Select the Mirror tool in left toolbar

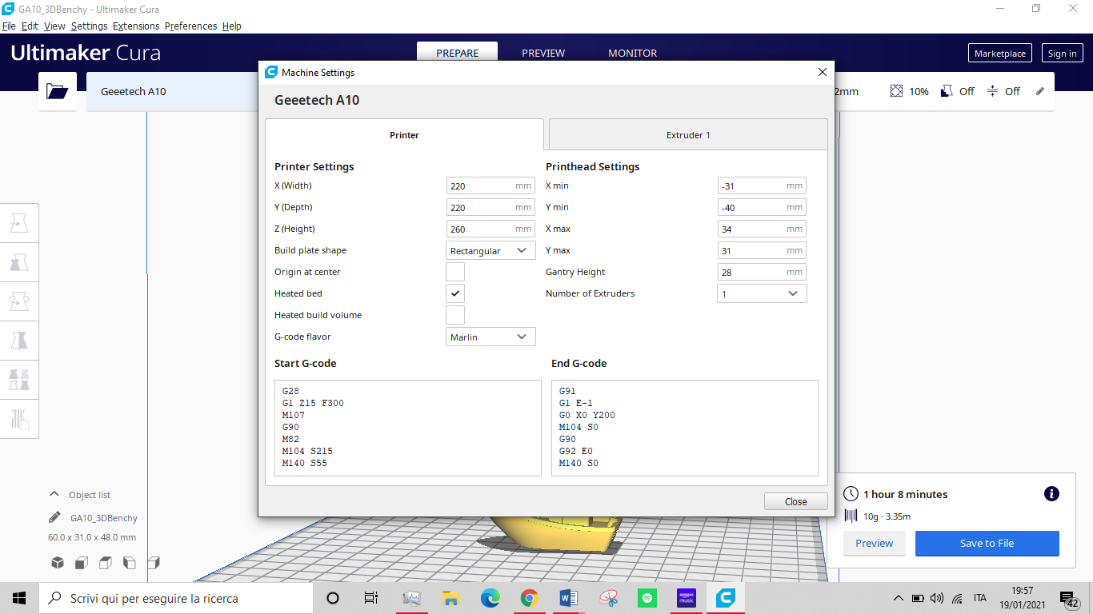point(19,341)
